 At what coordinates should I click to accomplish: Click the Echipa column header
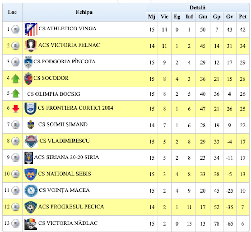(x=84, y=12)
